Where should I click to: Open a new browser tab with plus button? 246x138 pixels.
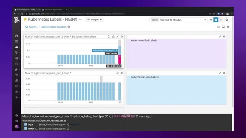point(71,10)
